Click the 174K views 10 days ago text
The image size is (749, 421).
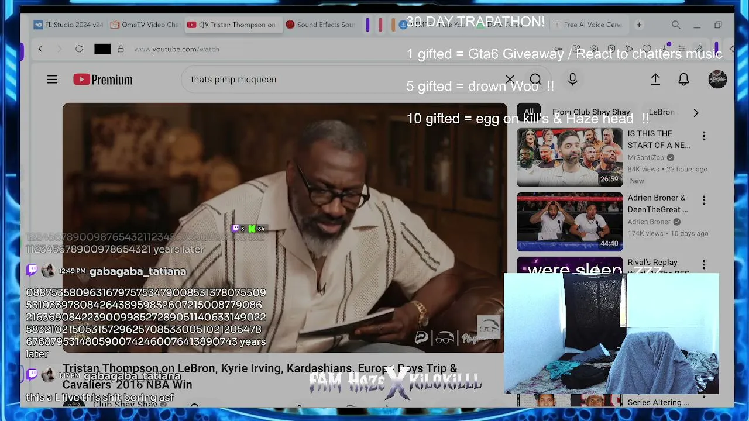pos(668,234)
